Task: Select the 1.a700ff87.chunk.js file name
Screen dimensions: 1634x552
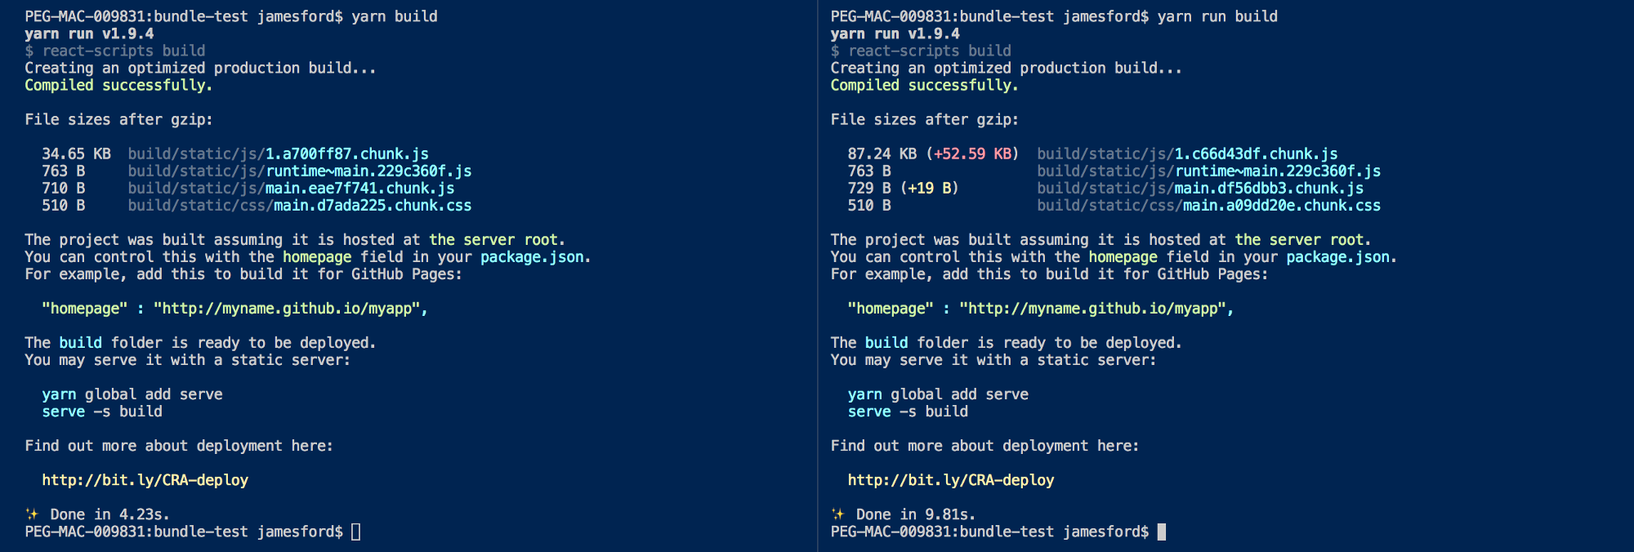Action: click(x=346, y=154)
